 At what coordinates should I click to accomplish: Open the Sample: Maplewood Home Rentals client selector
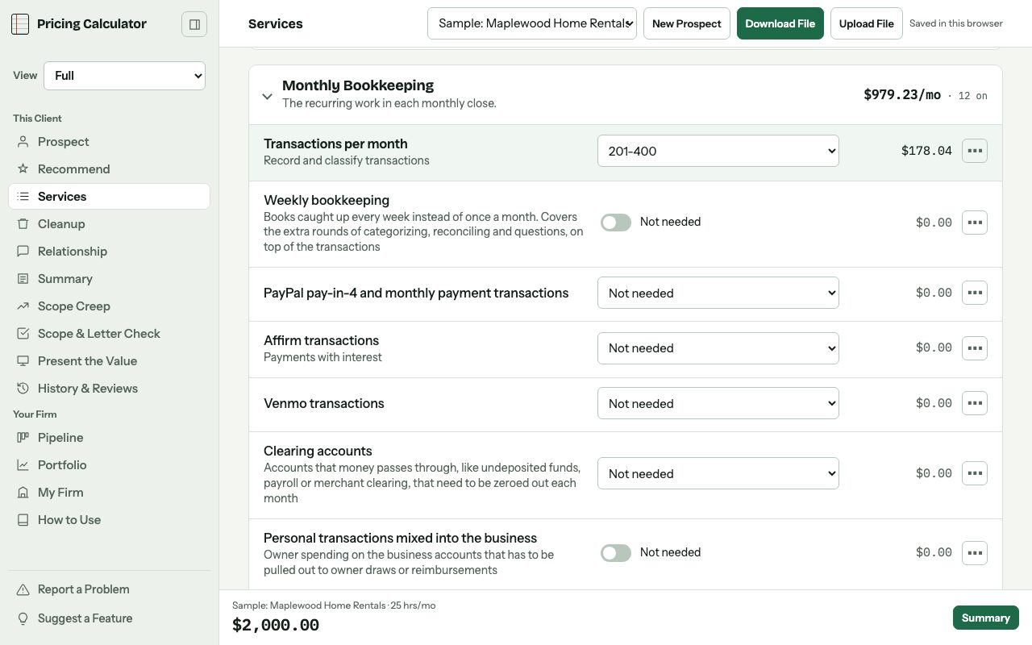click(532, 23)
